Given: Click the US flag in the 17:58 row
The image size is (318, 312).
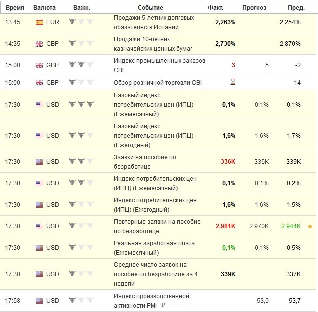Looking at the screenshot, I should pyautogui.click(x=39, y=301).
